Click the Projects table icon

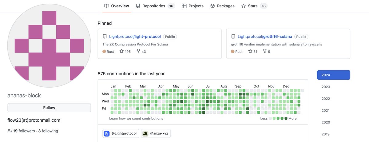tap(184, 6)
